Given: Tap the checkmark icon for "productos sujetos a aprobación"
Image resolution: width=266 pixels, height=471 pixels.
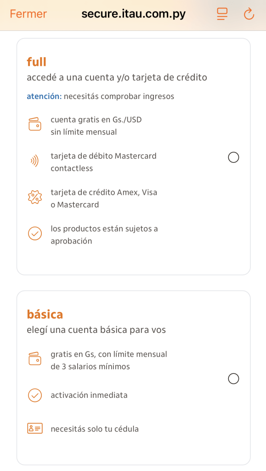Looking at the screenshot, I should coord(35,233).
